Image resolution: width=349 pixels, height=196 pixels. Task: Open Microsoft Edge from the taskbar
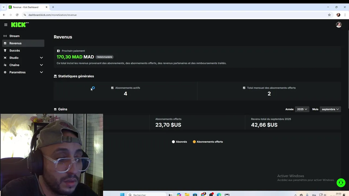tap(219, 194)
